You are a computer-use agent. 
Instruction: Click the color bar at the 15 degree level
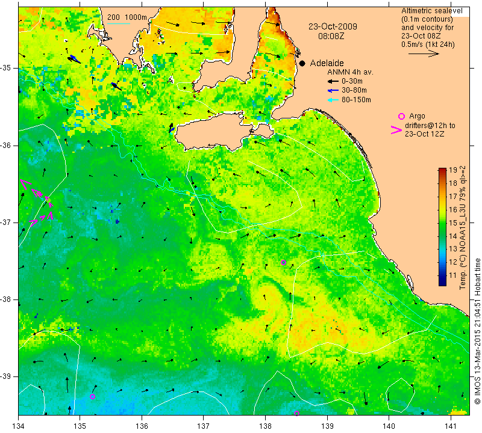coord(442,223)
